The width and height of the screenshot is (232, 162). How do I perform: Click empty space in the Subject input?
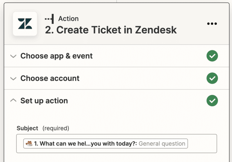pyautogui.click(x=202, y=144)
